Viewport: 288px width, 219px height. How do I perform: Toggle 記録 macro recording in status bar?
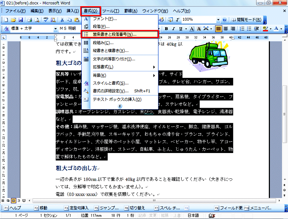[x=142, y=216]
